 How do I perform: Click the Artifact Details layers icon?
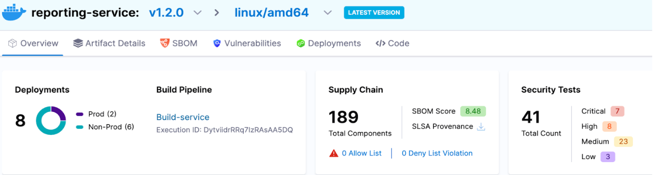point(78,43)
